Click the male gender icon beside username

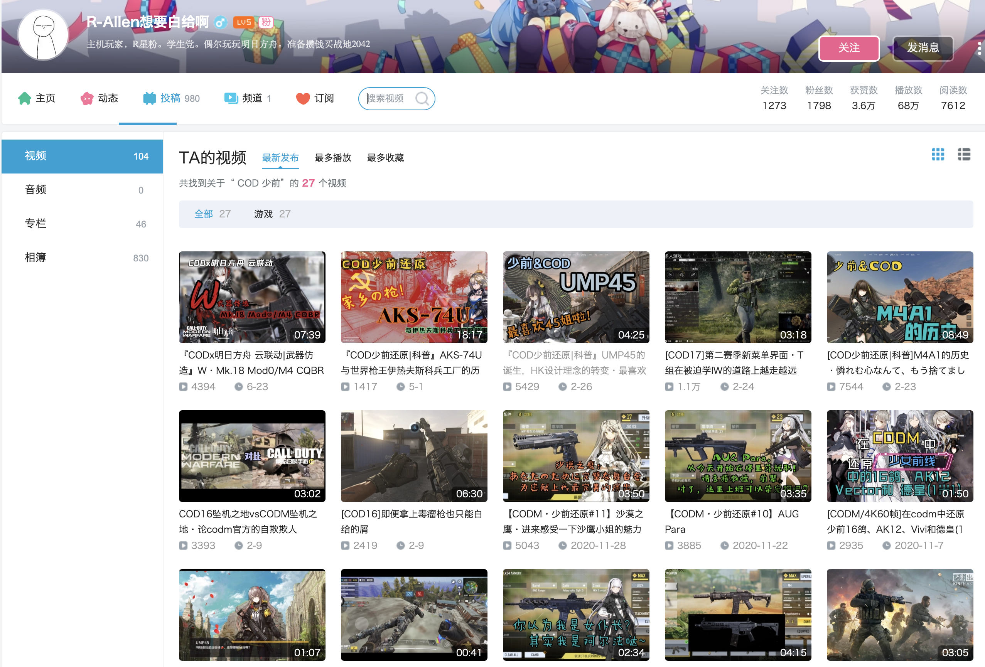(220, 22)
